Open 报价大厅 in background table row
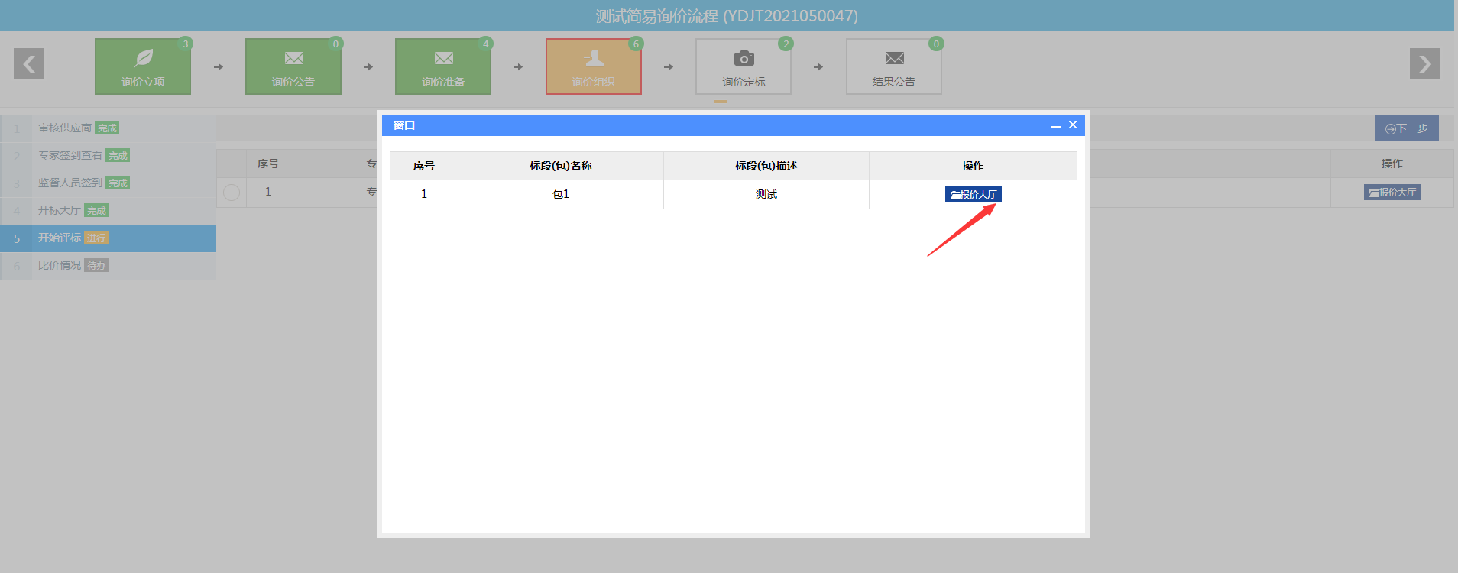The width and height of the screenshot is (1458, 573). (1392, 193)
